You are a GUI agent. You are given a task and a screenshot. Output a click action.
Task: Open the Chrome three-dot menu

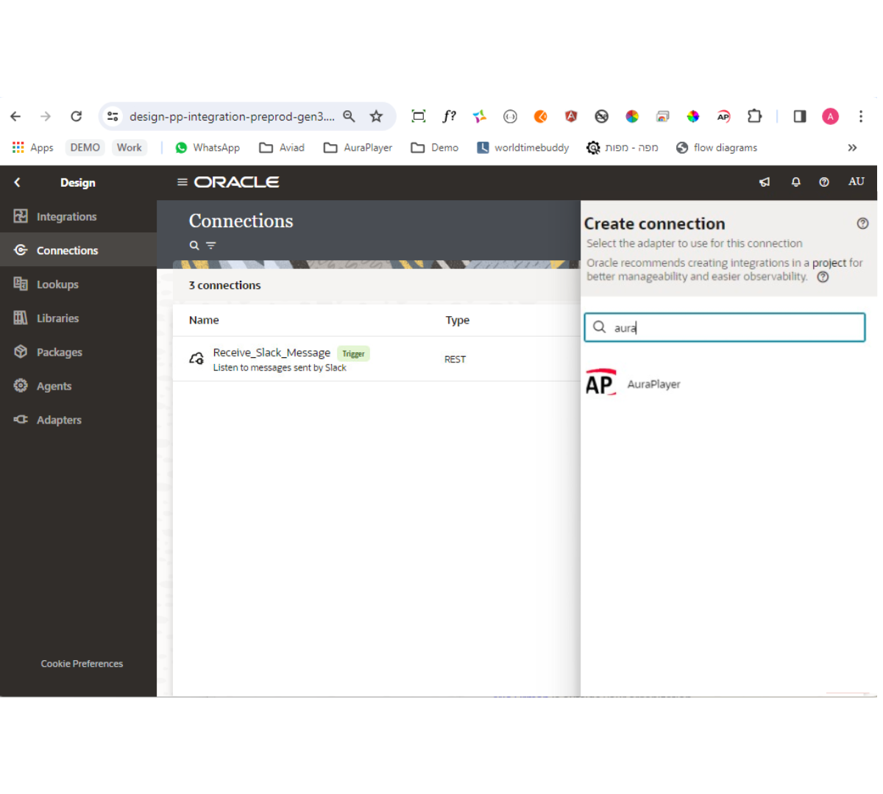(860, 116)
